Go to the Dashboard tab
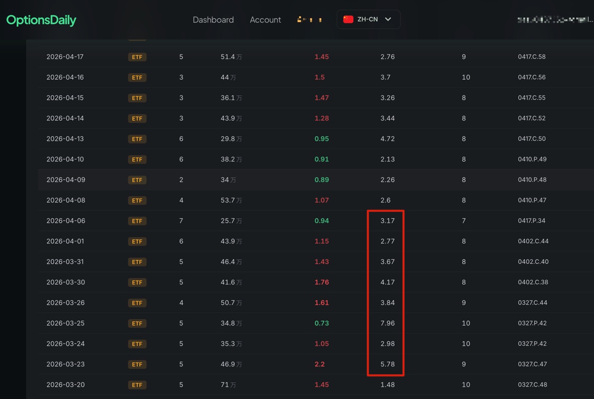This screenshot has width=594, height=399. (x=213, y=20)
